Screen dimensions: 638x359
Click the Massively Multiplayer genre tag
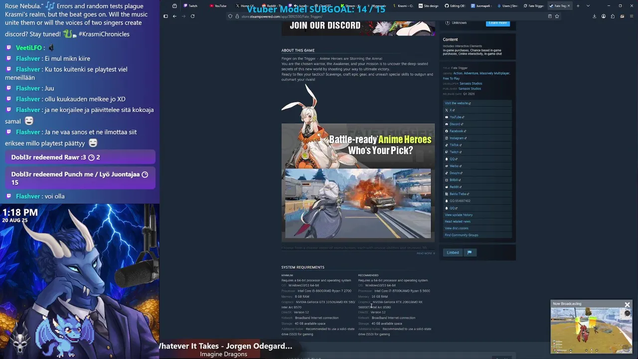pyautogui.click(x=494, y=73)
